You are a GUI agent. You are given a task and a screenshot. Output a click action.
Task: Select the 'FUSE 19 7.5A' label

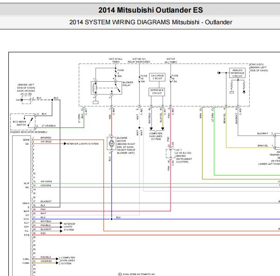click(x=175, y=78)
